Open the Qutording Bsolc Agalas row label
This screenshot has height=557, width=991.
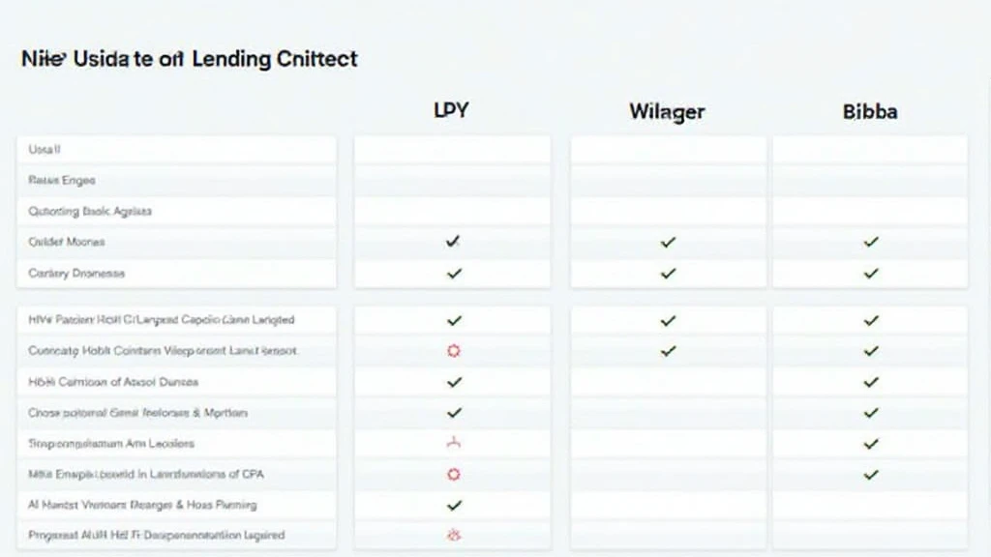[90, 211]
